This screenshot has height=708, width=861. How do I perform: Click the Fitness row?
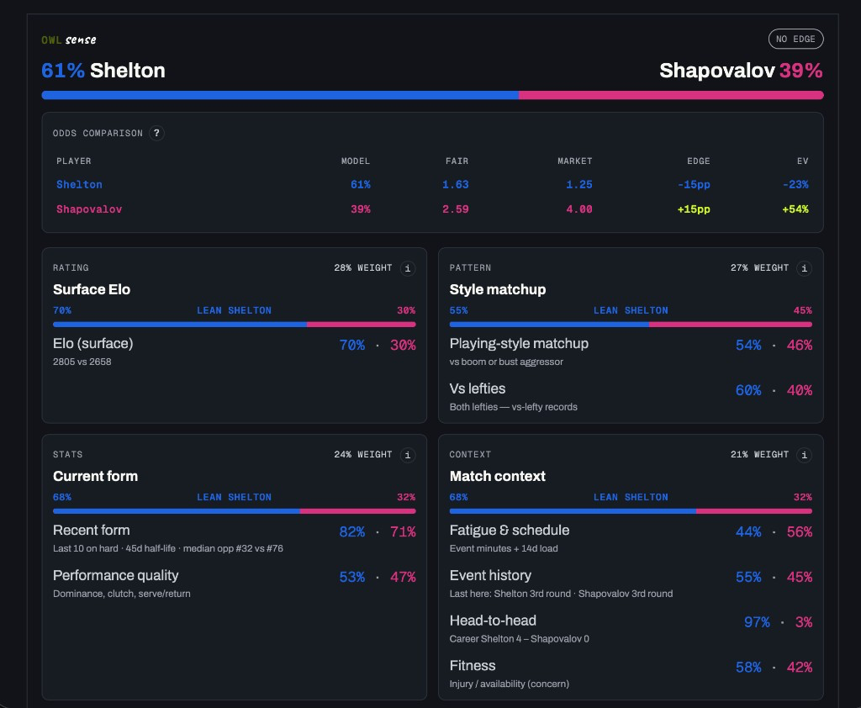(631, 674)
